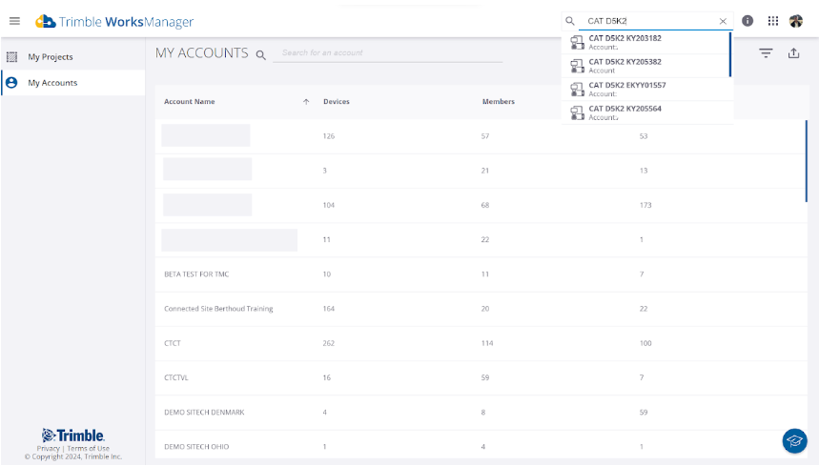This screenshot has height=466, width=819.
Task: Open the Terms of Use link
Action: click(x=88, y=448)
